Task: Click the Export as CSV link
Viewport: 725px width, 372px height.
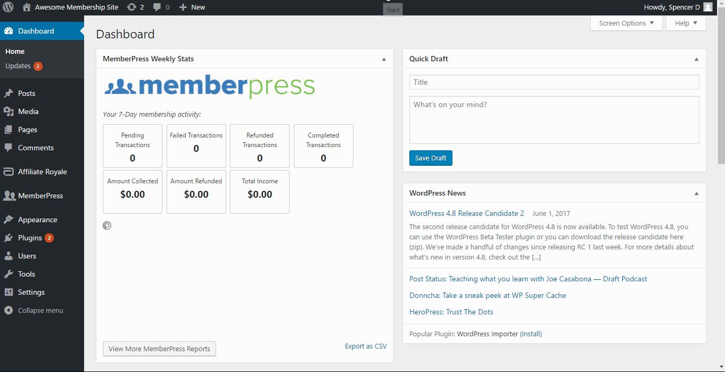Action: [366, 346]
